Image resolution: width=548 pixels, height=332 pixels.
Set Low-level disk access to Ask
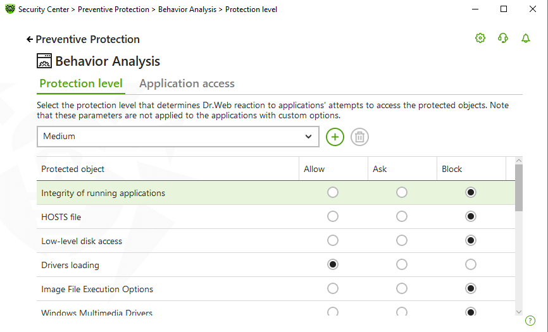point(402,240)
